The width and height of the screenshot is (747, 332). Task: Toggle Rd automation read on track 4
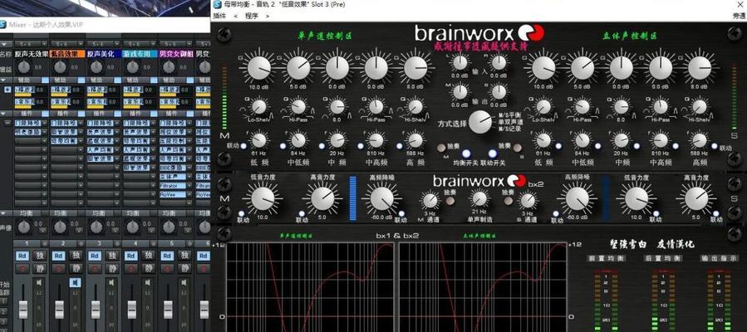tap(130, 256)
